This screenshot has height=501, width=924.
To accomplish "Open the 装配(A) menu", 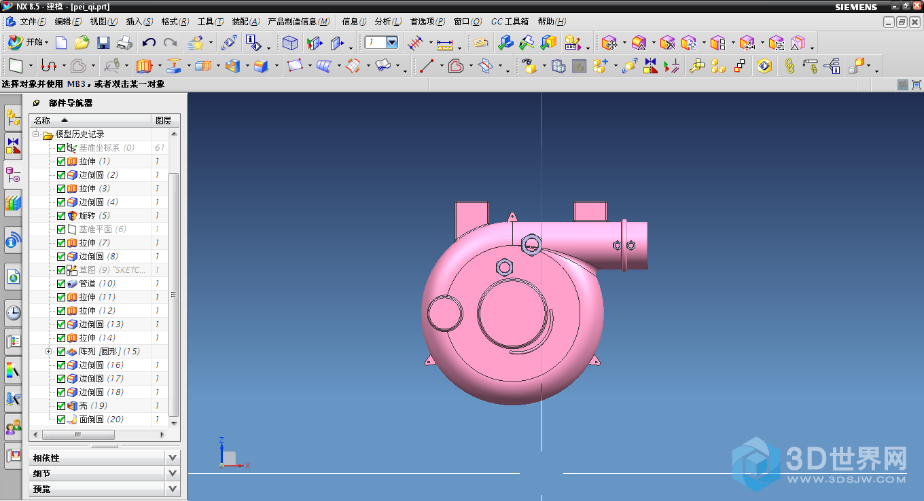I will [246, 22].
